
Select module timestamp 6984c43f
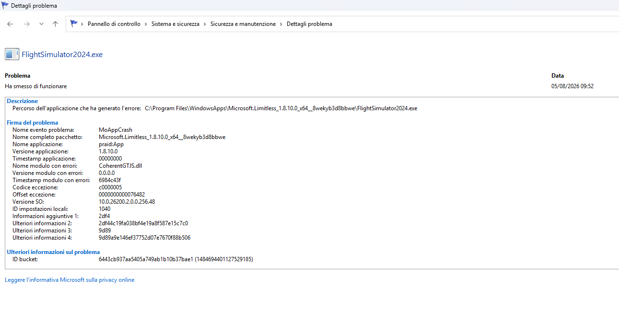click(110, 180)
